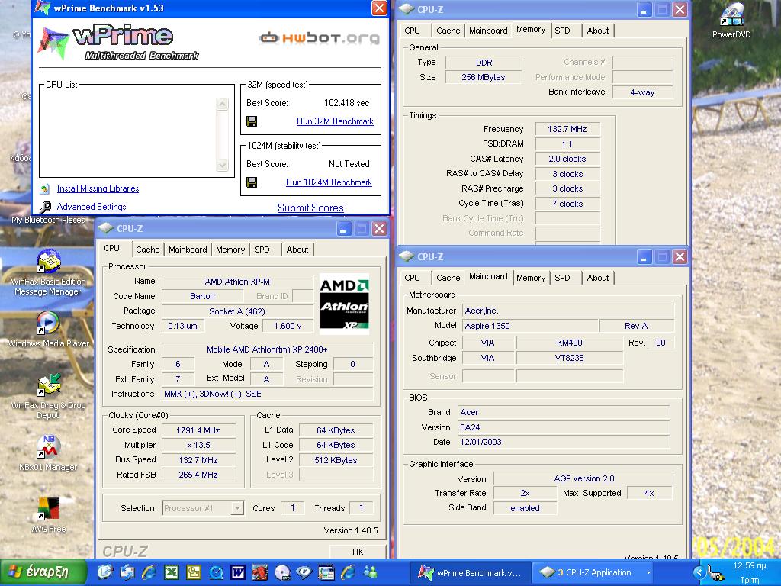The image size is (781, 586).
Task: Click the motherboard Model value Aspire 1350
Action: click(x=530, y=326)
